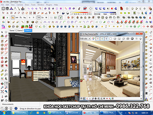Select the Tape Measure tool
The width and height of the screenshot is (153, 115).
tap(2, 71)
